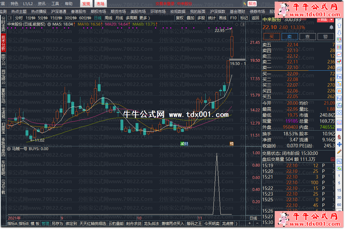Toggle the MA indicator circle next to MA5

tap(49, 24)
